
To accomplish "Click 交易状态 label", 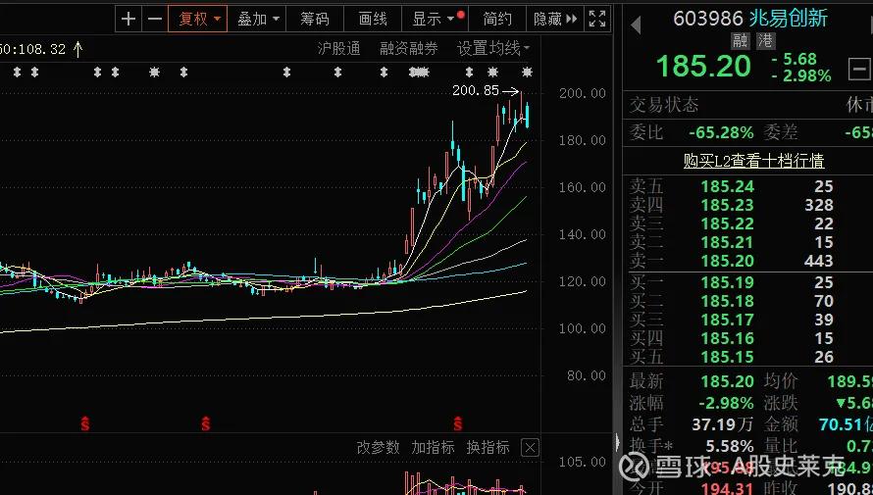I will point(664,105).
